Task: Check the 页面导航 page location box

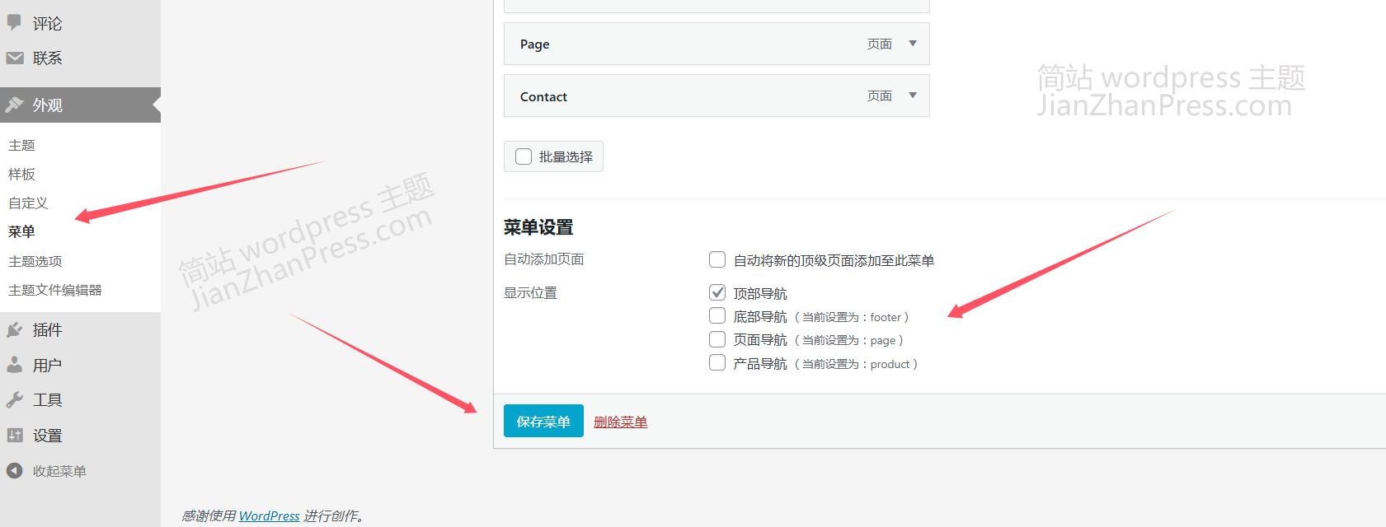Action: tap(717, 338)
